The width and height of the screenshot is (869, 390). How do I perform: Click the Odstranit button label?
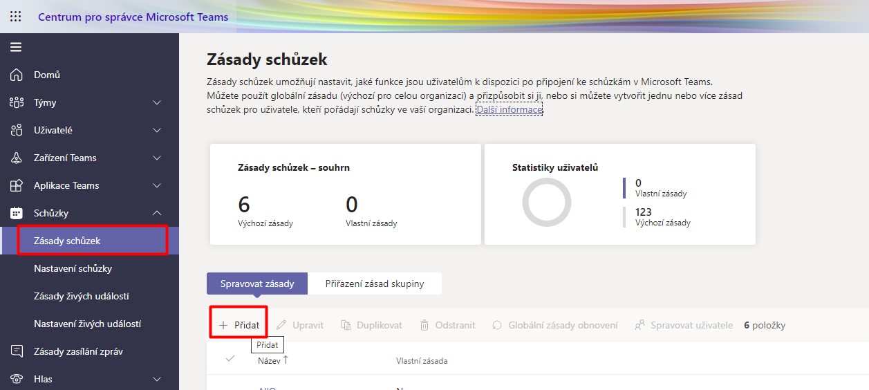pyautogui.click(x=455, y=325)
